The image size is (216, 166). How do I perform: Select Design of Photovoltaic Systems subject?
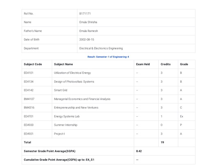pyautogui.click(x=74, y=82)
